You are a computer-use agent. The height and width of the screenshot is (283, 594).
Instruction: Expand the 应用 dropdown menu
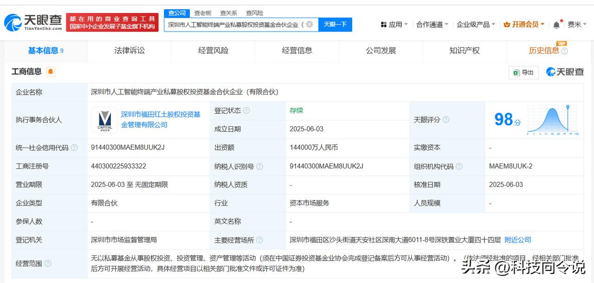click(x=394, y=25)
